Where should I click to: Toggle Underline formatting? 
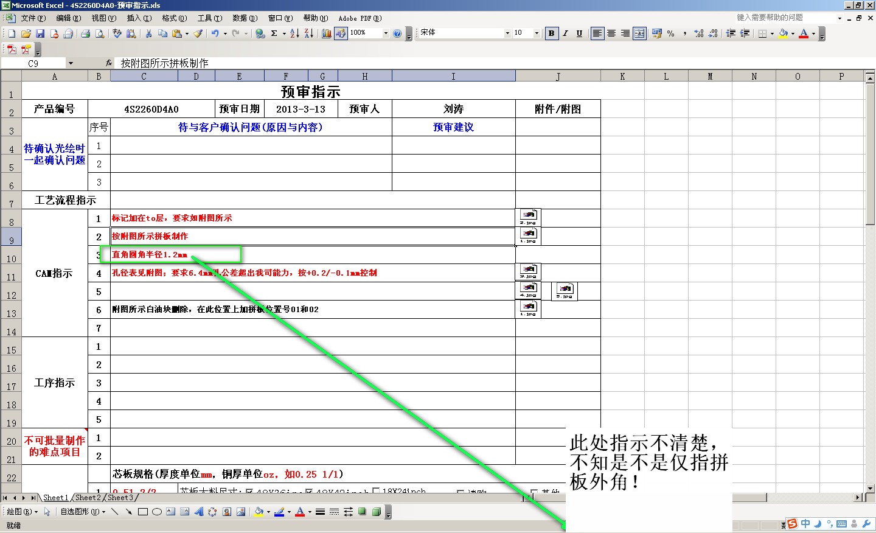click(579, 33)
